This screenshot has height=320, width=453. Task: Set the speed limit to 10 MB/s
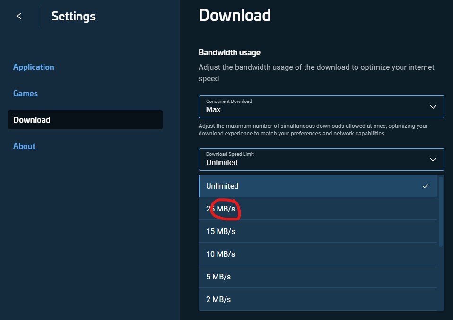[220, 253]
